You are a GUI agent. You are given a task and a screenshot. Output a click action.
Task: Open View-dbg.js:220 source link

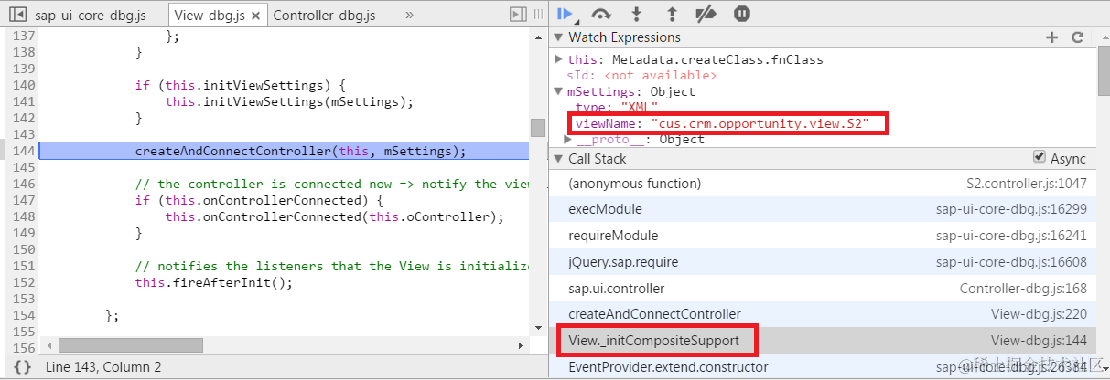(1039, 314)
